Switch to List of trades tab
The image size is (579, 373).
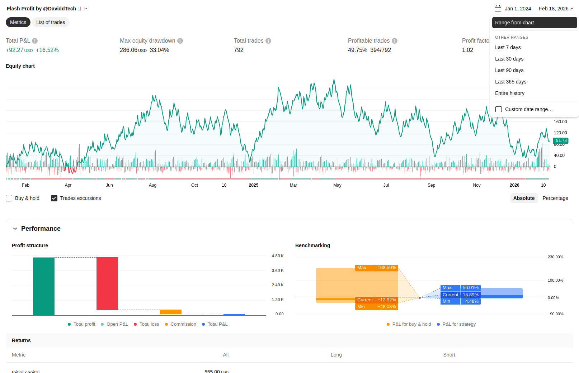[51, 22]
